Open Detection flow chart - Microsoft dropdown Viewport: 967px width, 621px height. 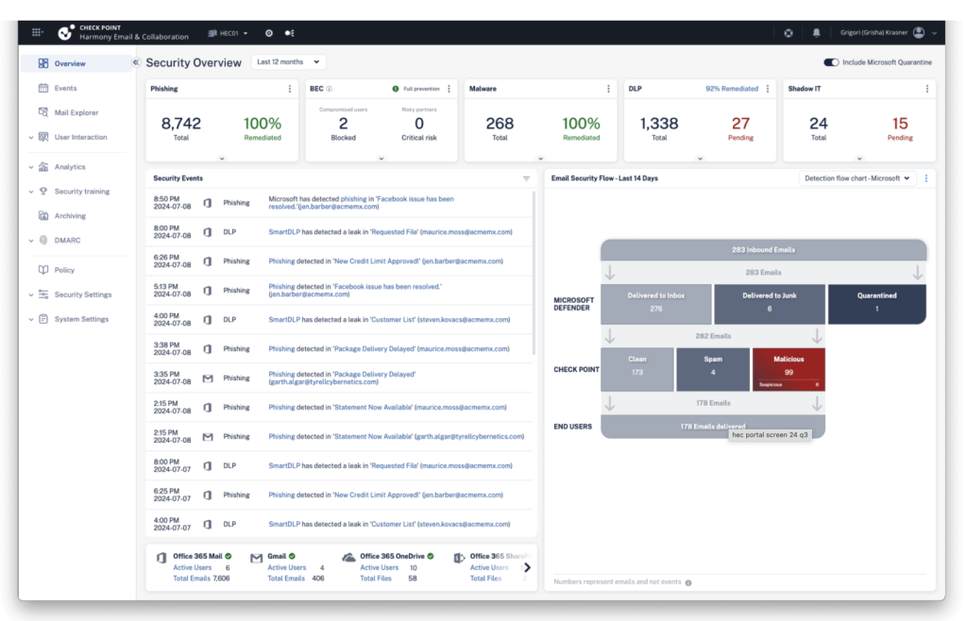click(857, 178)
